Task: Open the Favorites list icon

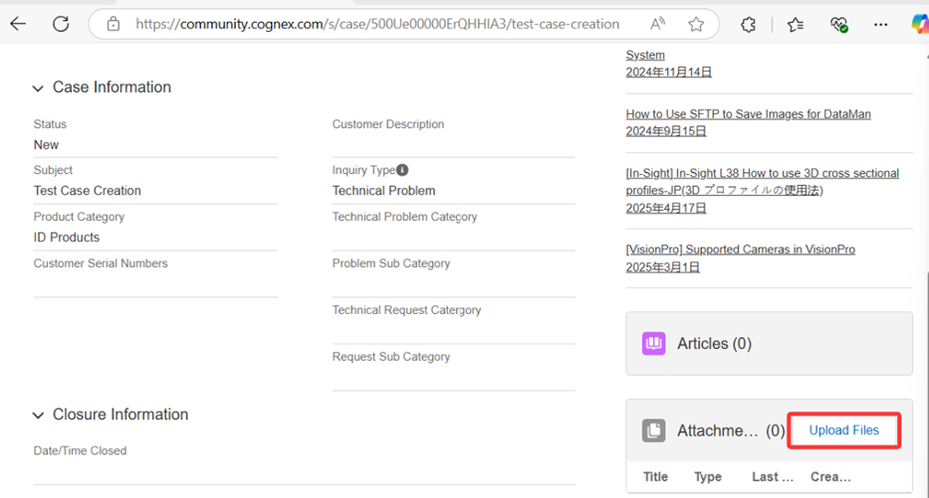Action: (x=796, y=24)
